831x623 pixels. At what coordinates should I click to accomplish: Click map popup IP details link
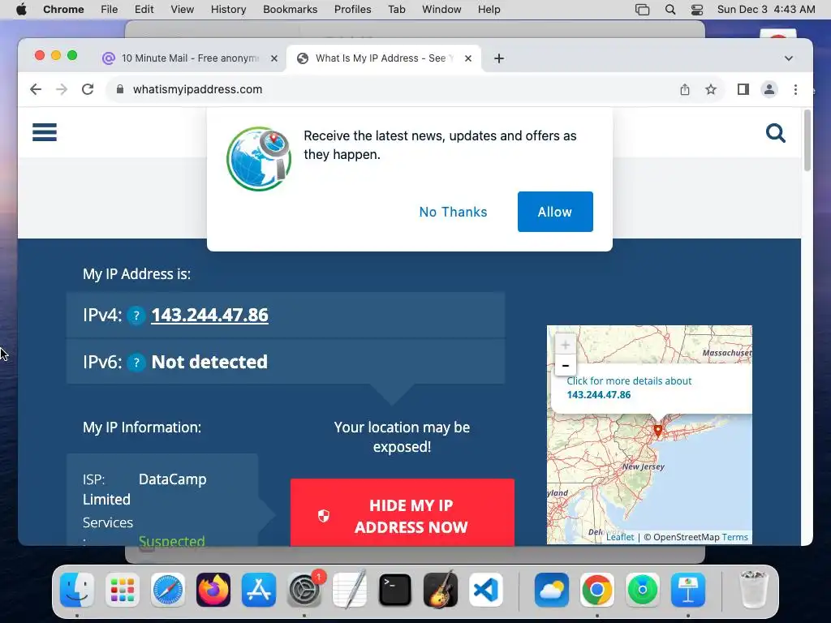[629, 388]
